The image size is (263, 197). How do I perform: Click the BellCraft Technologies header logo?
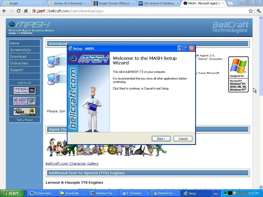(231, 27)
